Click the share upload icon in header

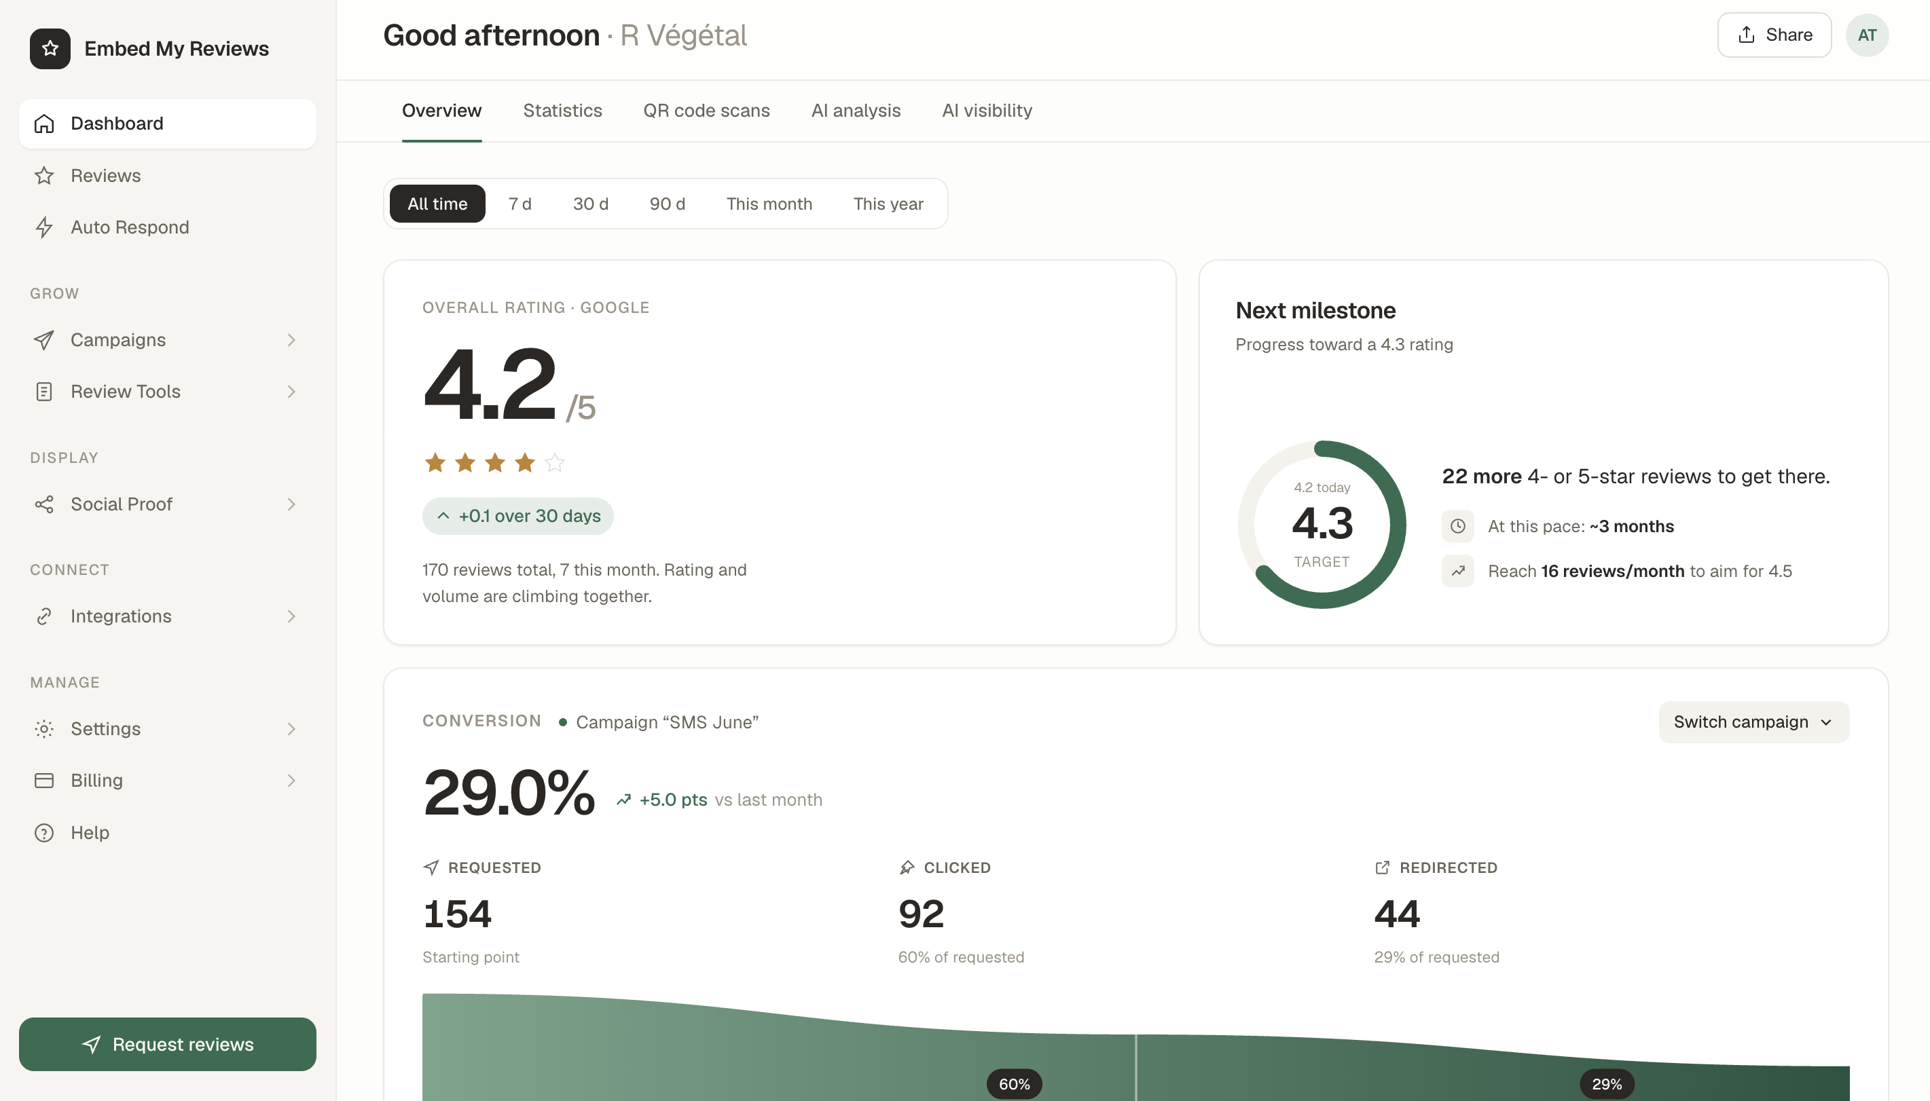1746,35
